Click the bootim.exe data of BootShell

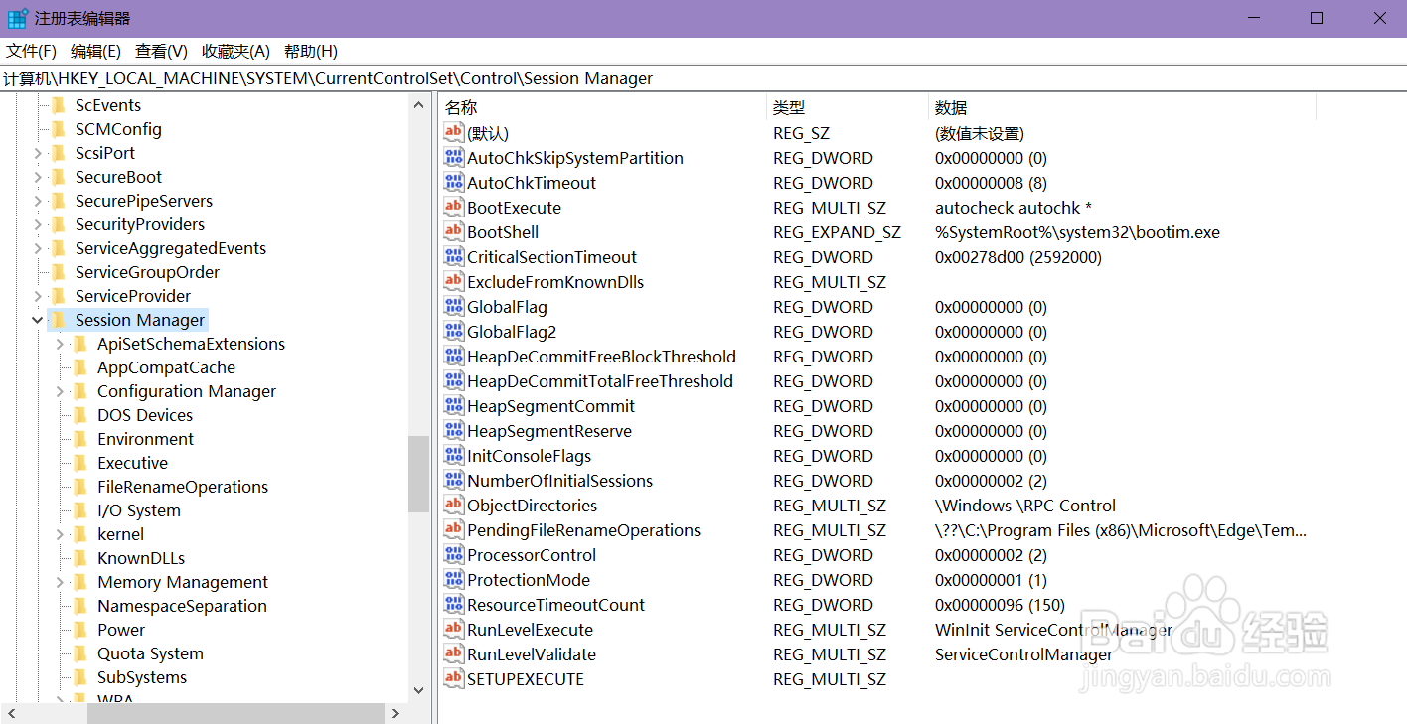coord(1077,232)
